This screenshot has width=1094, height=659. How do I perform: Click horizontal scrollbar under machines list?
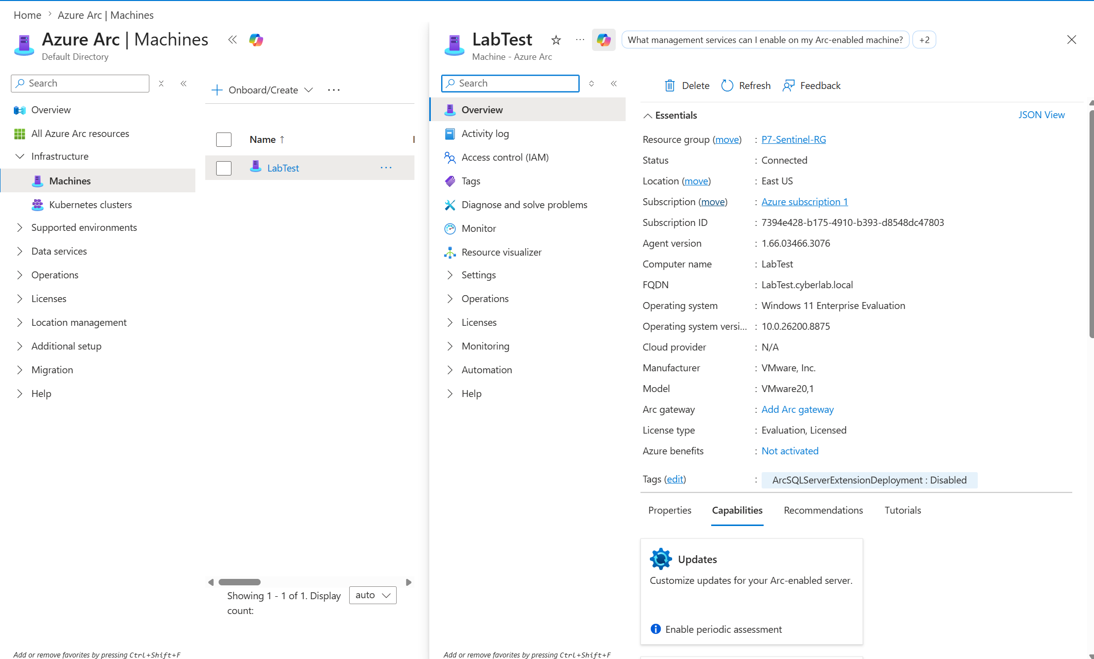(239, 582)
